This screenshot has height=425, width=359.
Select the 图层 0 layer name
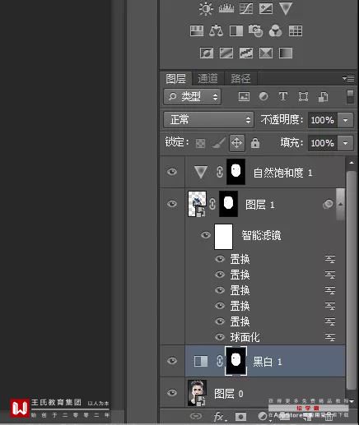click(x=229, y=394)
